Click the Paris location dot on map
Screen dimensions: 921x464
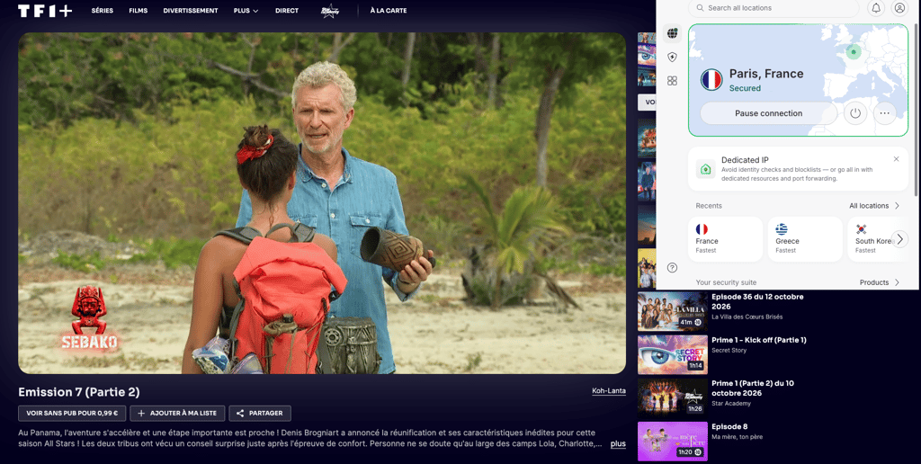854,51
